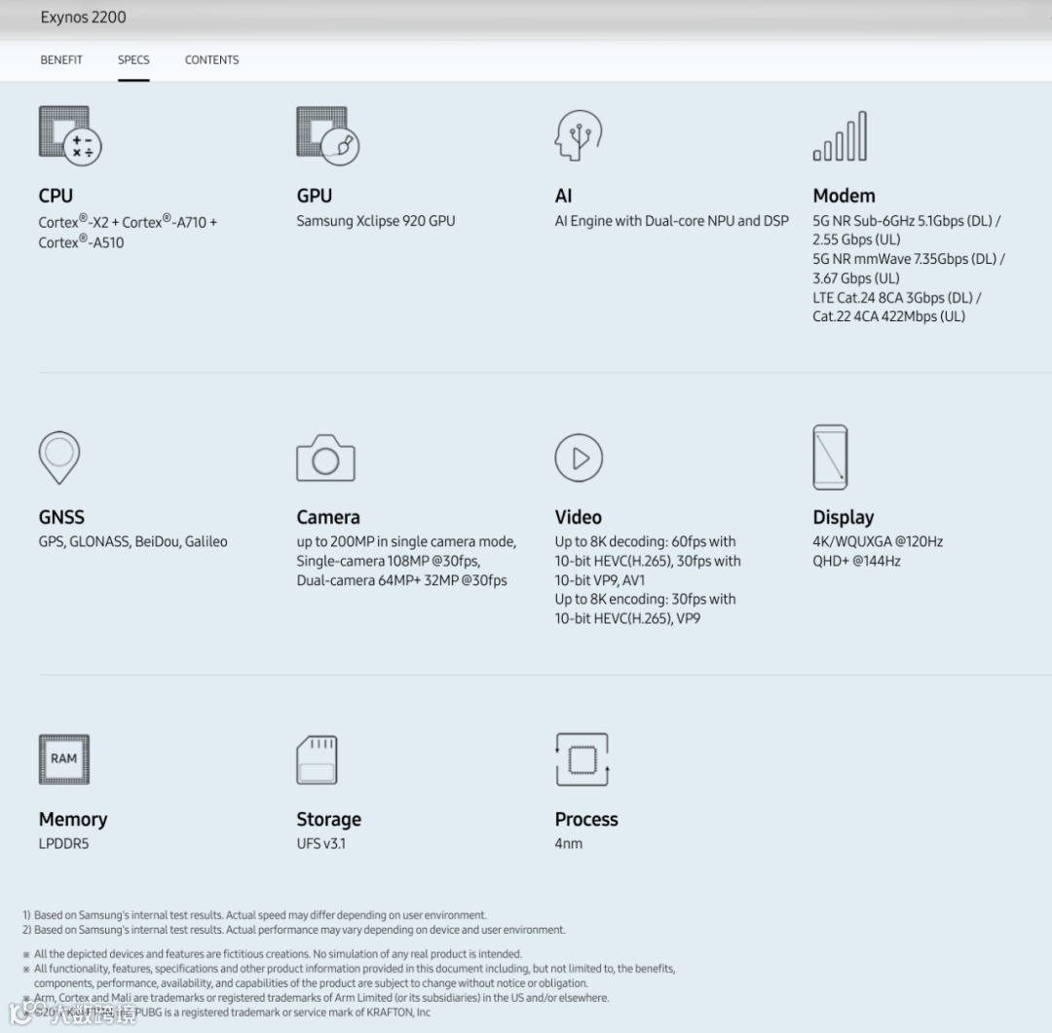Click the Camera icon
The image size is (1052, 1033).
325,459
